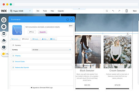The height and width of the screenshot is (100, 139).
Task: Click the dark button under Cream Sweater price
Action: pyautogui.click(x=117, y=89)
